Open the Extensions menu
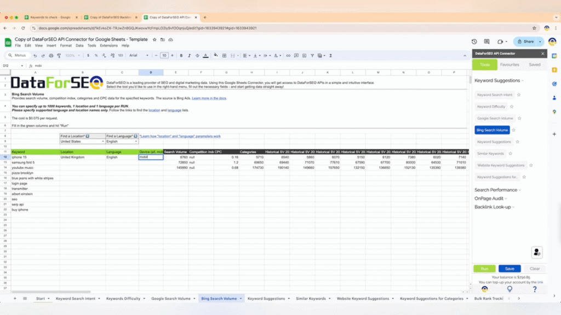This screenshot has width=561, height=315. click(109, 46)
